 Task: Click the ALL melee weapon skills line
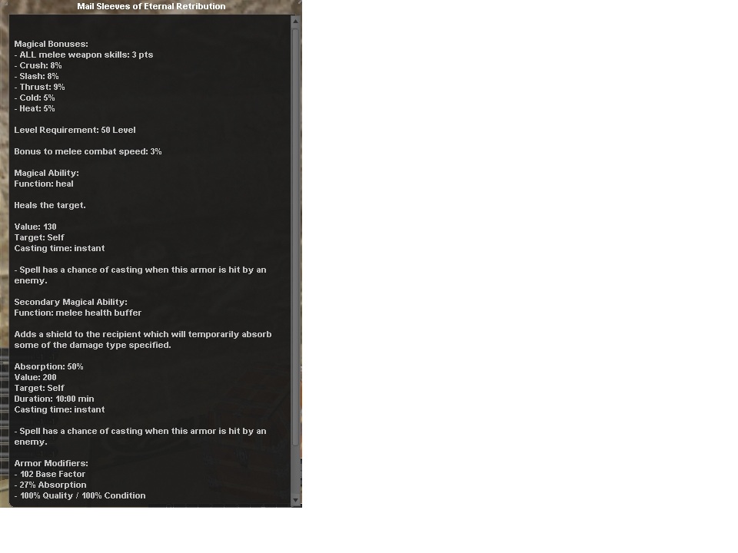(x=83, y=55)
